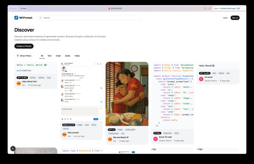Image resolution: width=254 pixels, height=164 pixels.
Task: Click the pink C avatar on Some TS code
Action: pos(155,139)
